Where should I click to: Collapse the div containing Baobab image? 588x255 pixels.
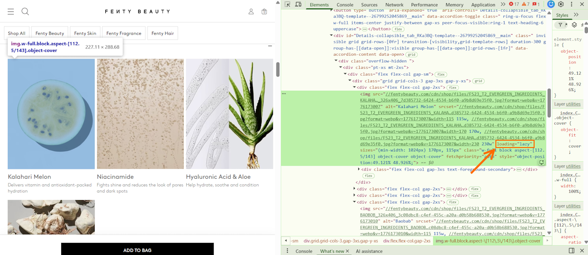(354, 202)
